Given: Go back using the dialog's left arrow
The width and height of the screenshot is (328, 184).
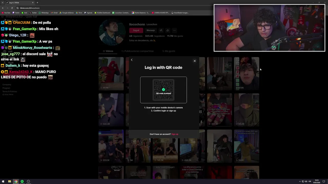Looking at the screenshot, I should point(132,60).
